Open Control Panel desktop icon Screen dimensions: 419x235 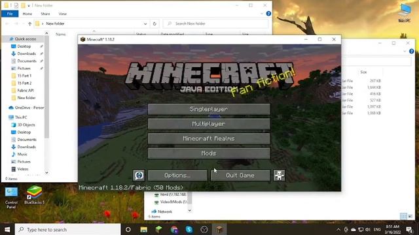[11, 197]
